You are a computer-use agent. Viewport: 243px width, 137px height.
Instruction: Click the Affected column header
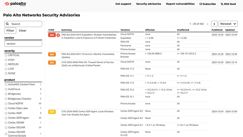pyautogui.click(x=150, y=30)
